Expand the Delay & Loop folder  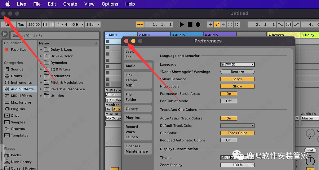(41, 49)
